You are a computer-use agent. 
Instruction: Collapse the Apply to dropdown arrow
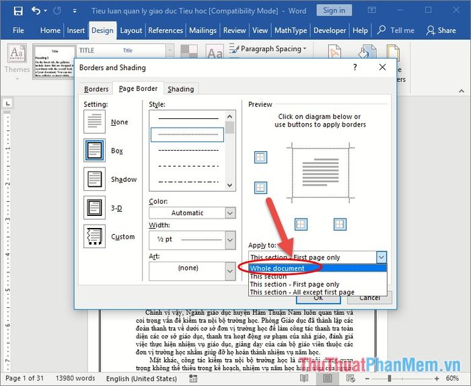tap(382, 258)
